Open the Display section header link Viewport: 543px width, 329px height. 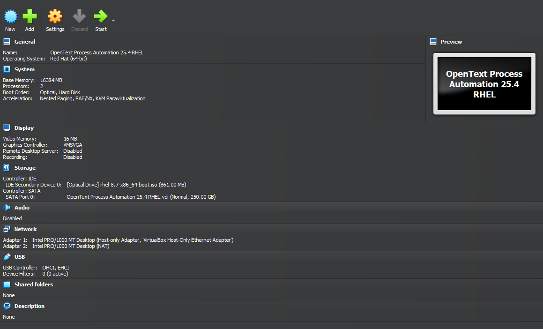click(x=24, y=128)
